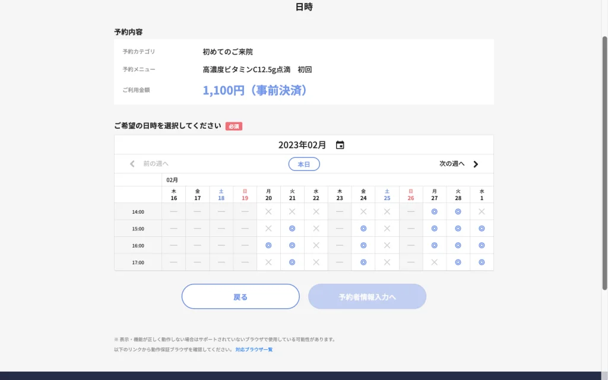This screenshot has width=608, height=380.
Task: Click the unavailable X at 14:00 Monday 20
Action: pos(268,212)
